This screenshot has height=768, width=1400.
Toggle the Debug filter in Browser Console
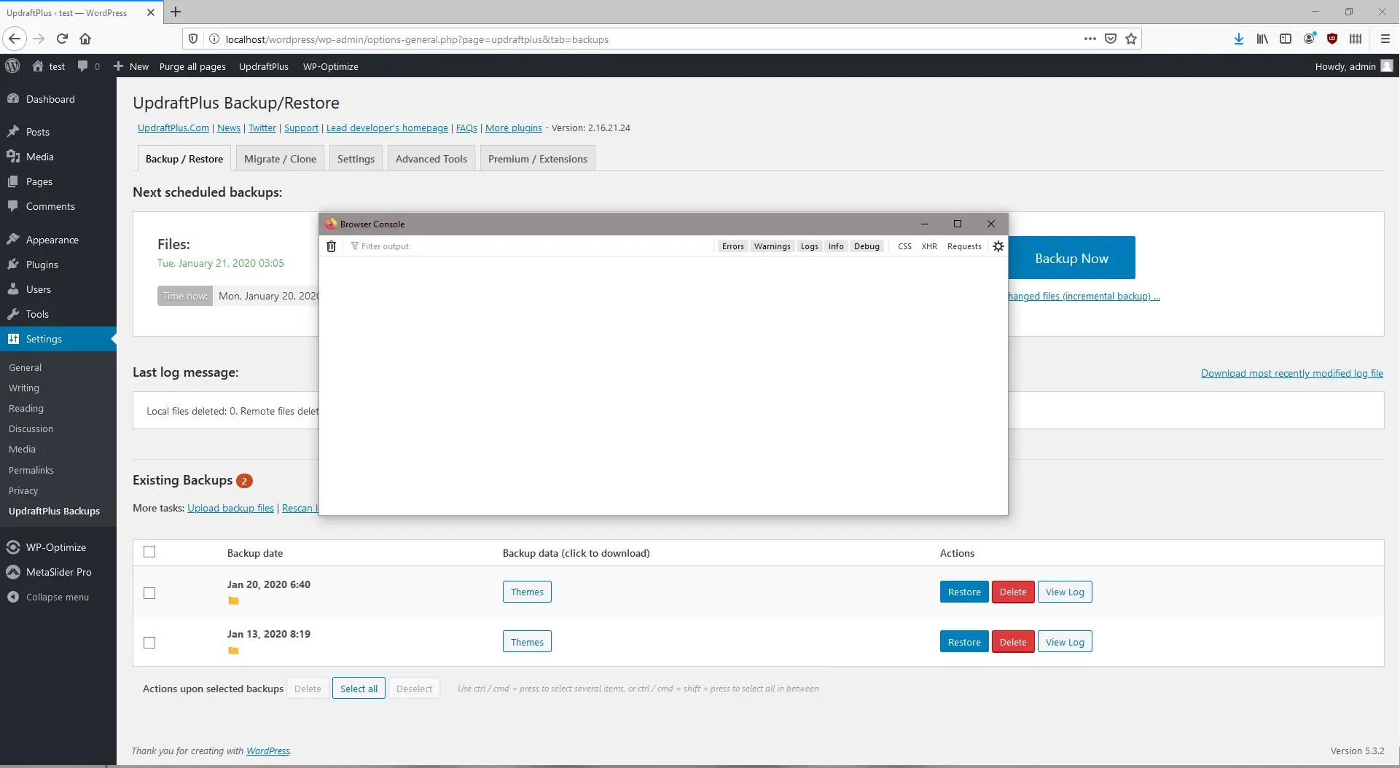[x=867, y=246]
